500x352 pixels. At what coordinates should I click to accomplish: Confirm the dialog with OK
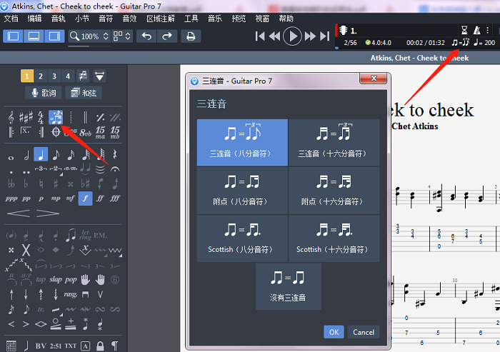click(334, 332)
